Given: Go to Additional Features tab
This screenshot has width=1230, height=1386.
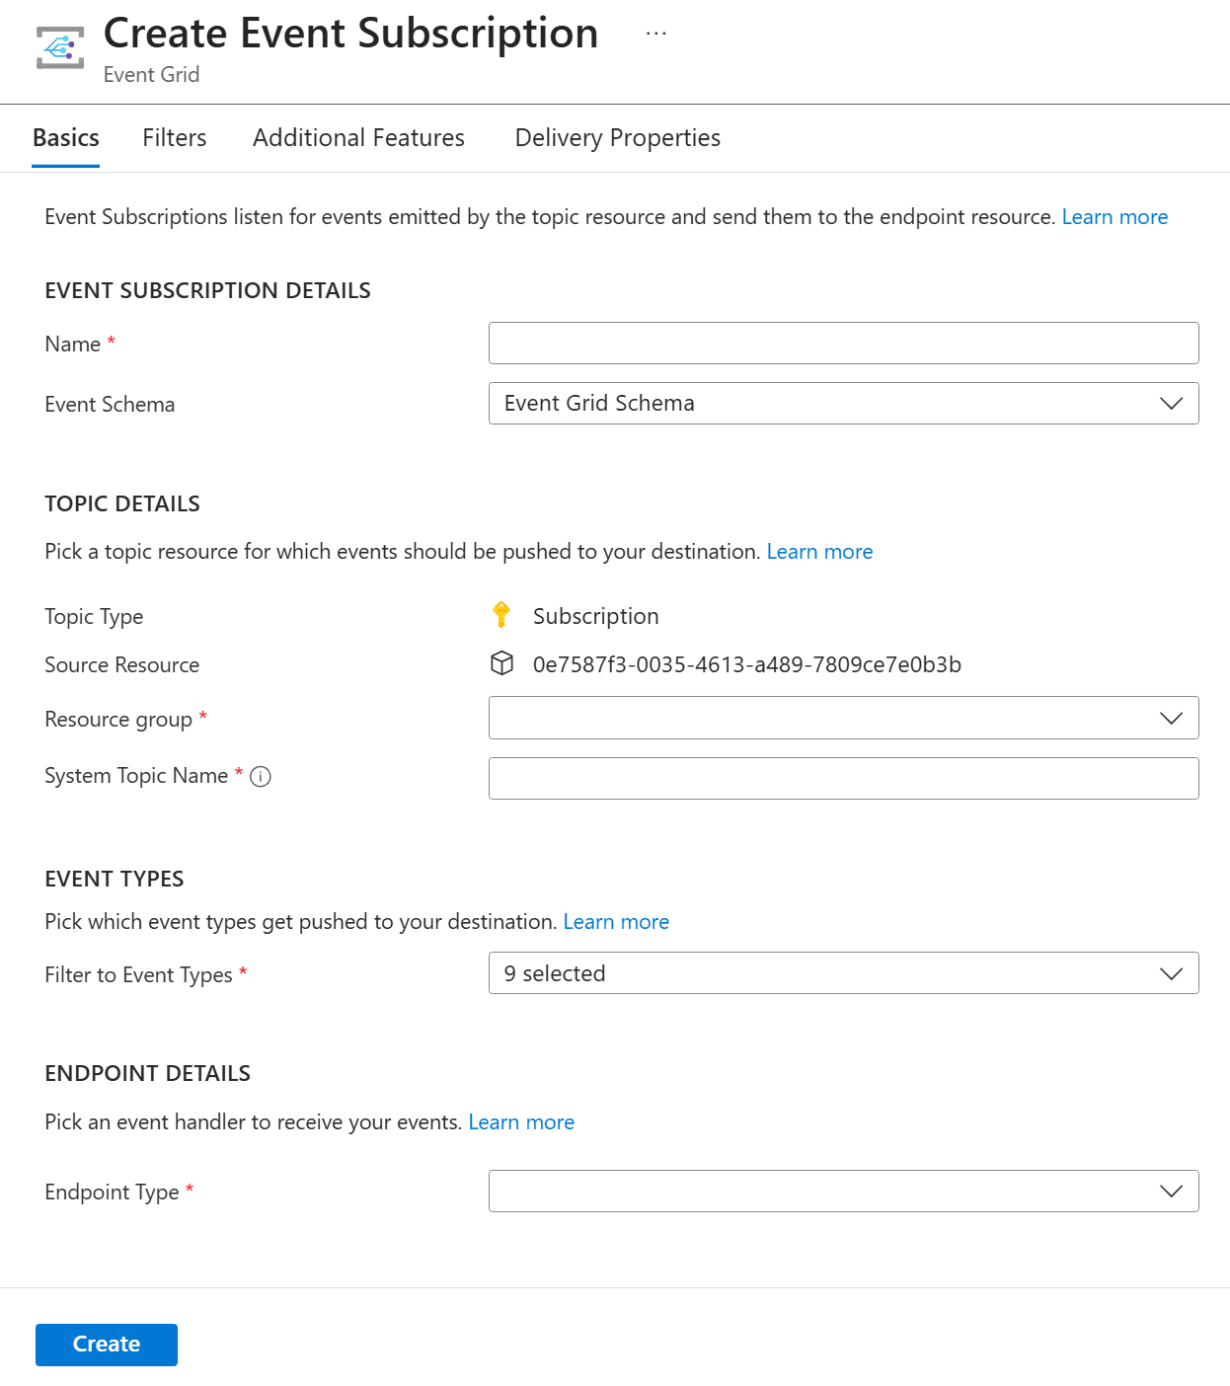Looking at the screenshot, I should (358, 138).
